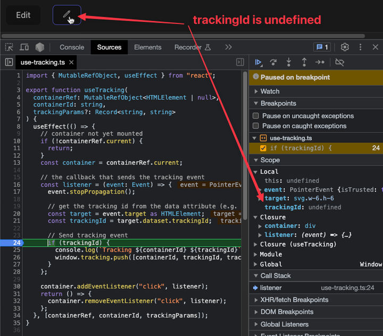
Task: Expand the DOM Breakpoints section
Action: (286, 312)
